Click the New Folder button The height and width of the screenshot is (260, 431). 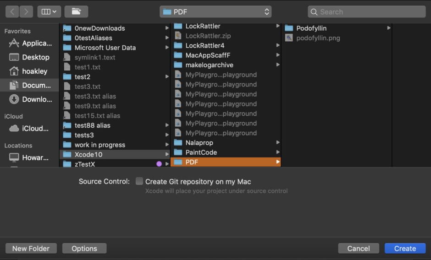point(31,249)
